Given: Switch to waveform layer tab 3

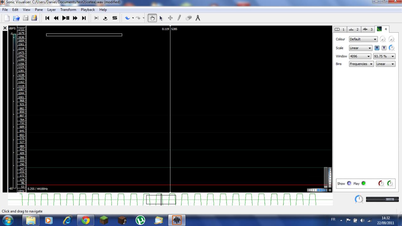Looking at the screenshot, I should pyautogui.click(x=368, y=29).
